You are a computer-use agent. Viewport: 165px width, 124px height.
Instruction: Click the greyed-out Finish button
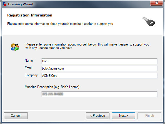[x=149, y=116]
